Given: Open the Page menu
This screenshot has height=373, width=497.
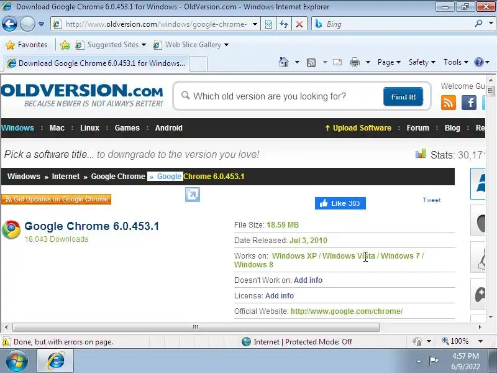Looking at the screenshot, I should tap(389, 62).
